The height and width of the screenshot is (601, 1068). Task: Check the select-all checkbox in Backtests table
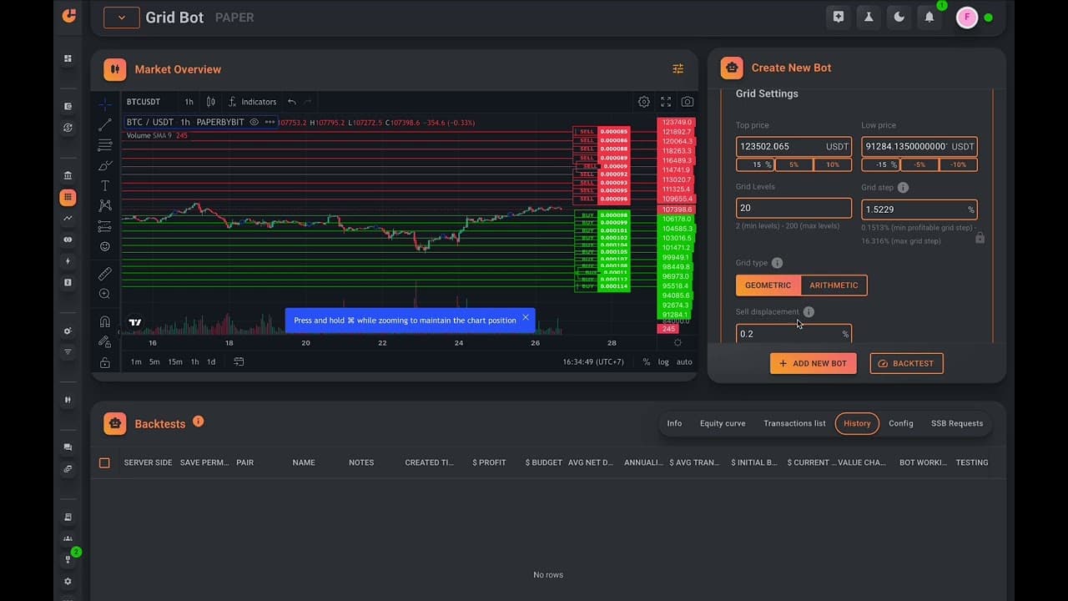click(104, 462)
